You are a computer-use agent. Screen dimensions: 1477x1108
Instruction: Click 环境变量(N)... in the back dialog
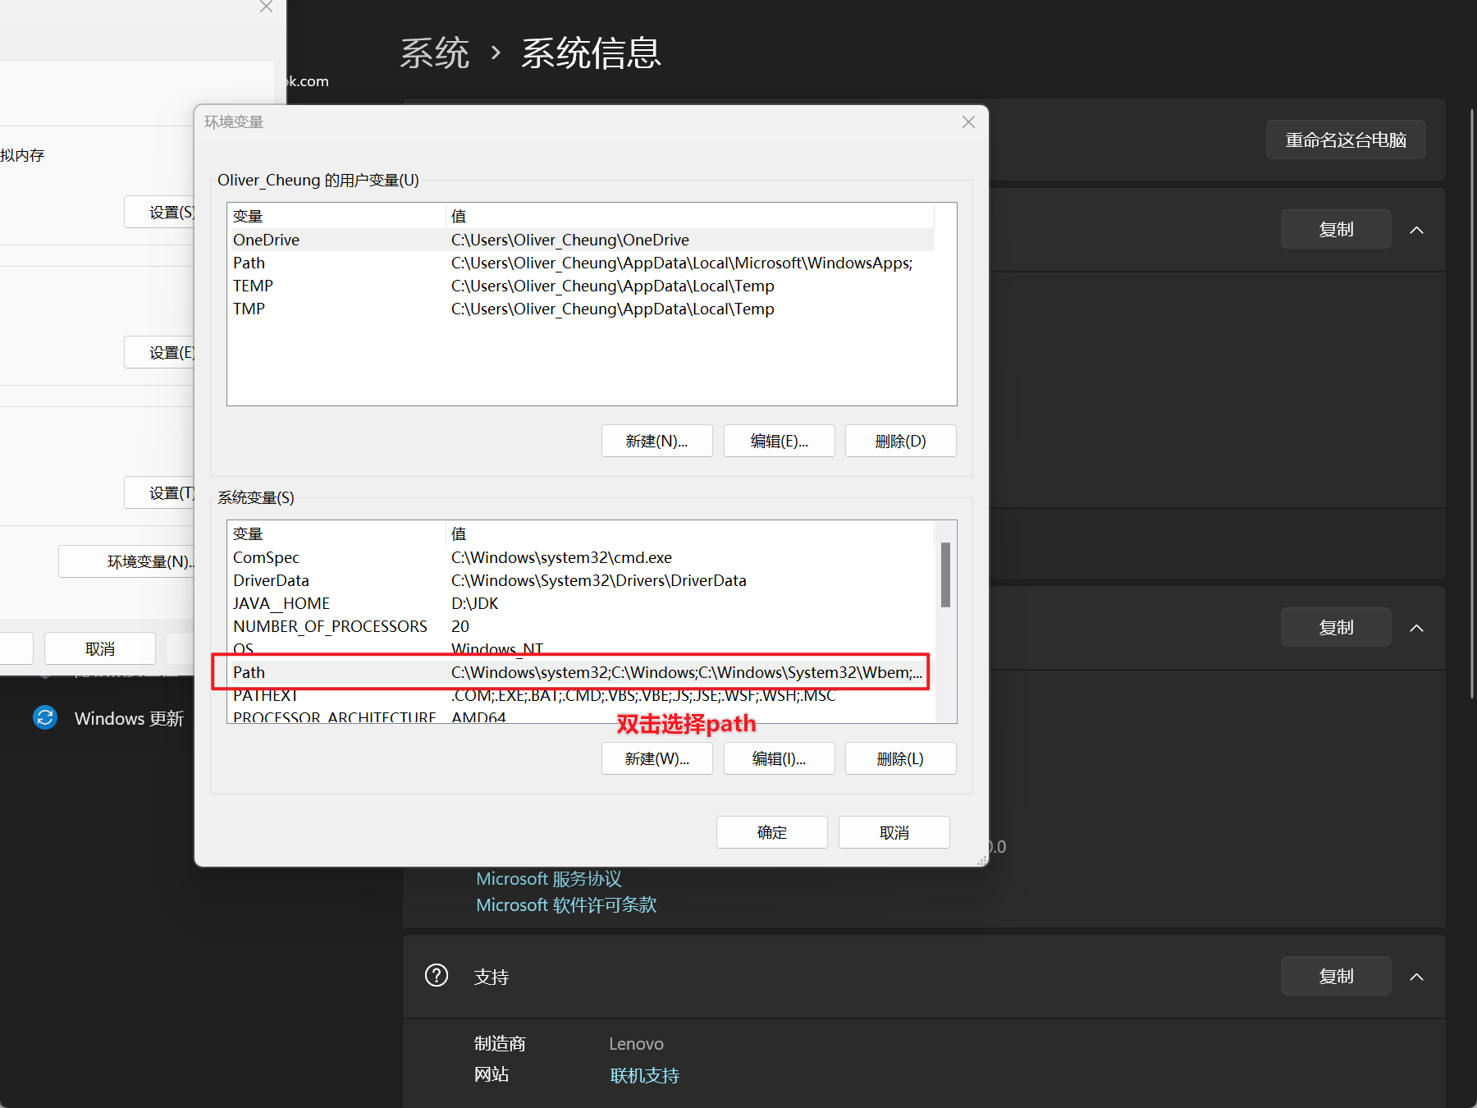(x=127, y=561)
